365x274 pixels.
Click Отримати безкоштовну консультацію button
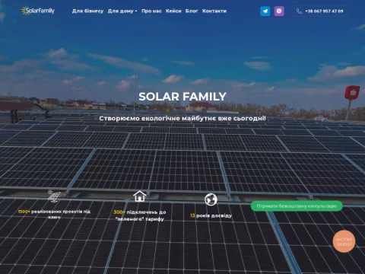click(297, 206)
